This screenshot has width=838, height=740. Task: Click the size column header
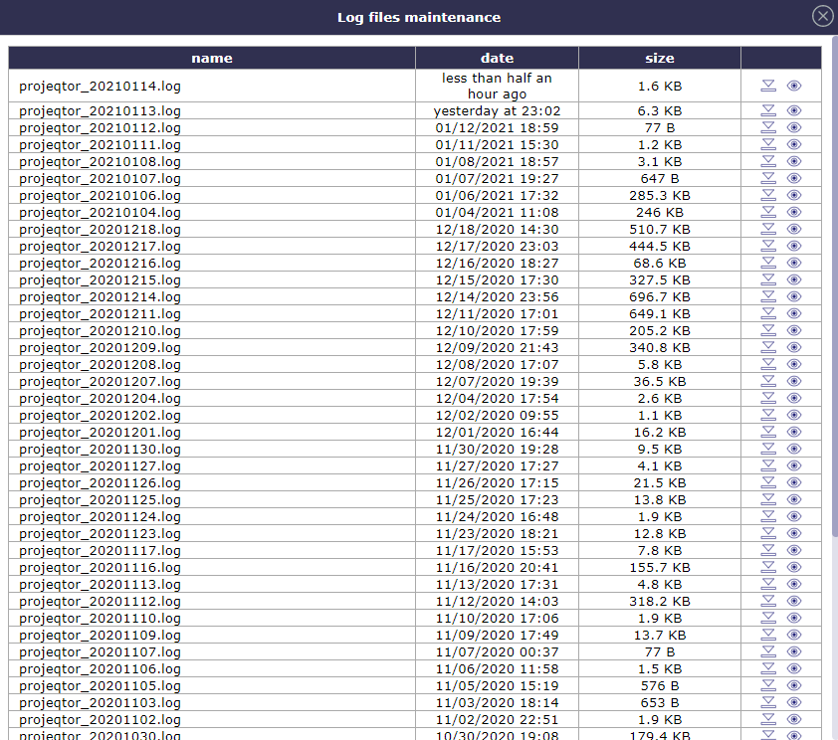(659, 58)
